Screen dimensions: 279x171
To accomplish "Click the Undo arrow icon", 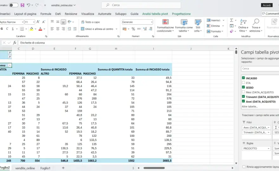I will click(x=29, y=5).
